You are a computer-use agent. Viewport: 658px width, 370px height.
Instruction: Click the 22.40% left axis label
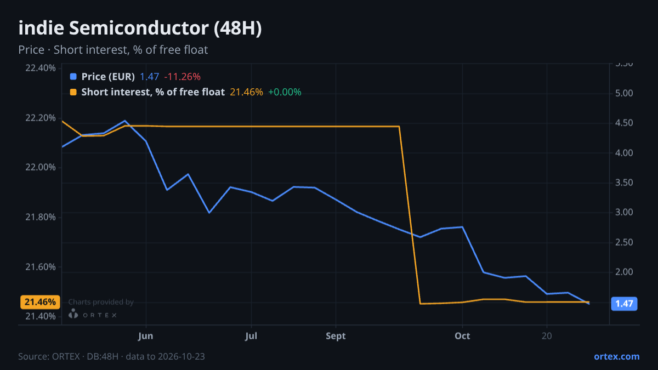coord(40,68)
